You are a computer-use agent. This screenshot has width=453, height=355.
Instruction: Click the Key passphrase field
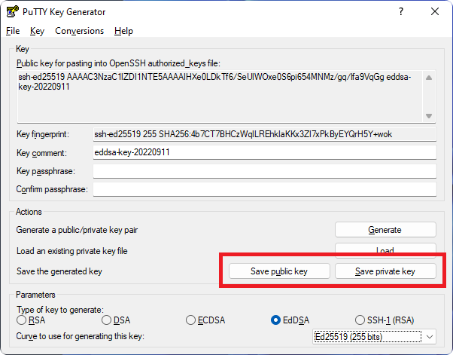pos(265,171)
